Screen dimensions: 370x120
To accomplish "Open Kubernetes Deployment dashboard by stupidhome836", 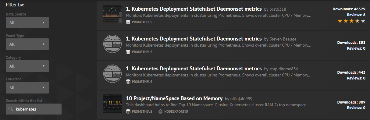I will click(x=194, y=69).
